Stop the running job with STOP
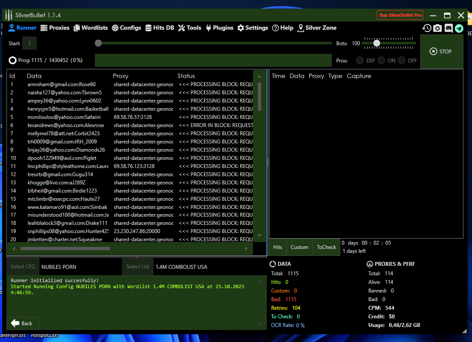472x342 pixels. click(x=441, y=51)
